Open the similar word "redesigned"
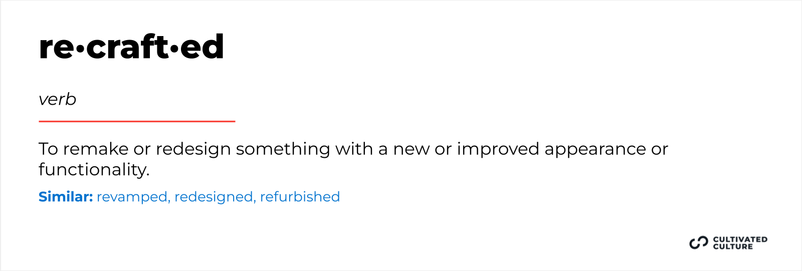The image size is (802, 271). [214, 197]
